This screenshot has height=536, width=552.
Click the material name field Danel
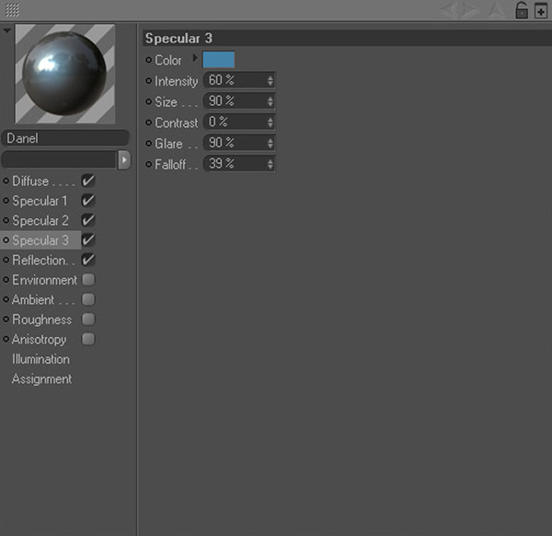(x=65, y=138)
